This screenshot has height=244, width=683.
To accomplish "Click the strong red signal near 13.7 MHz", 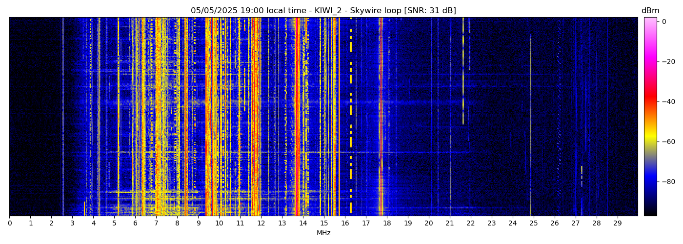I will (x=297, y=117).
